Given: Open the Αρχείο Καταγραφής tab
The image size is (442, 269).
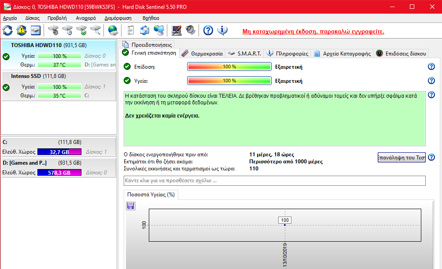Looking at the screenshot, I should tap(342, 54).
